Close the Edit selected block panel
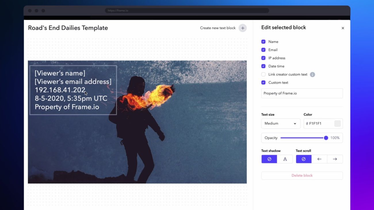Screen dimensions: 374x210 point(343,28)
